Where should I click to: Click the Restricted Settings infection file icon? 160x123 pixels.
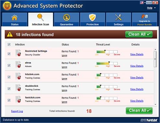18,53
